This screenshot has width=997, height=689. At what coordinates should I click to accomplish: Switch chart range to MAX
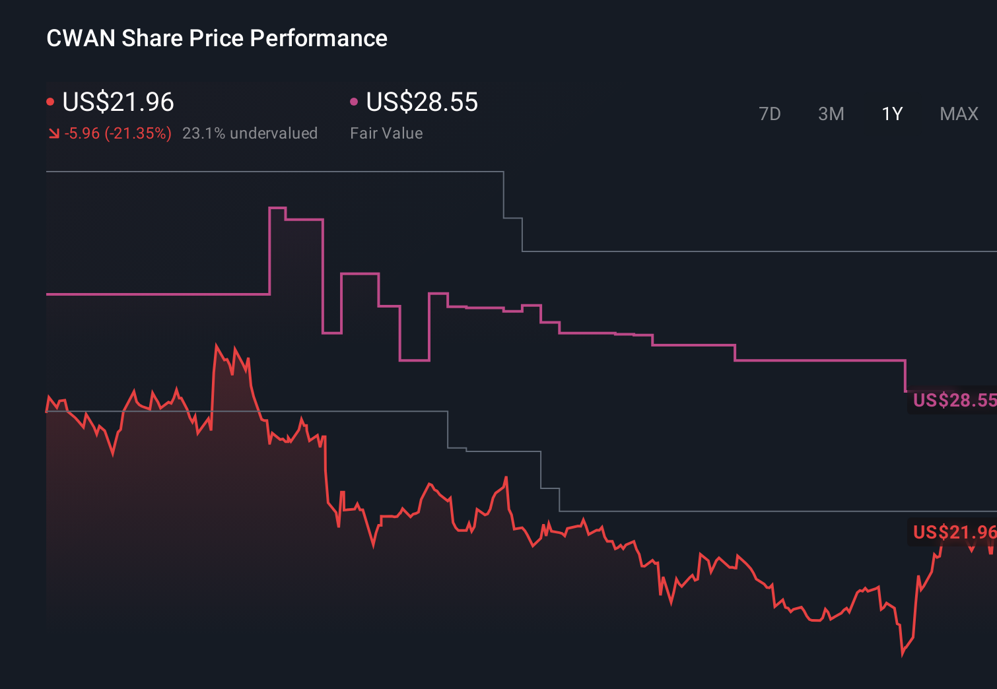pos(958,114)
